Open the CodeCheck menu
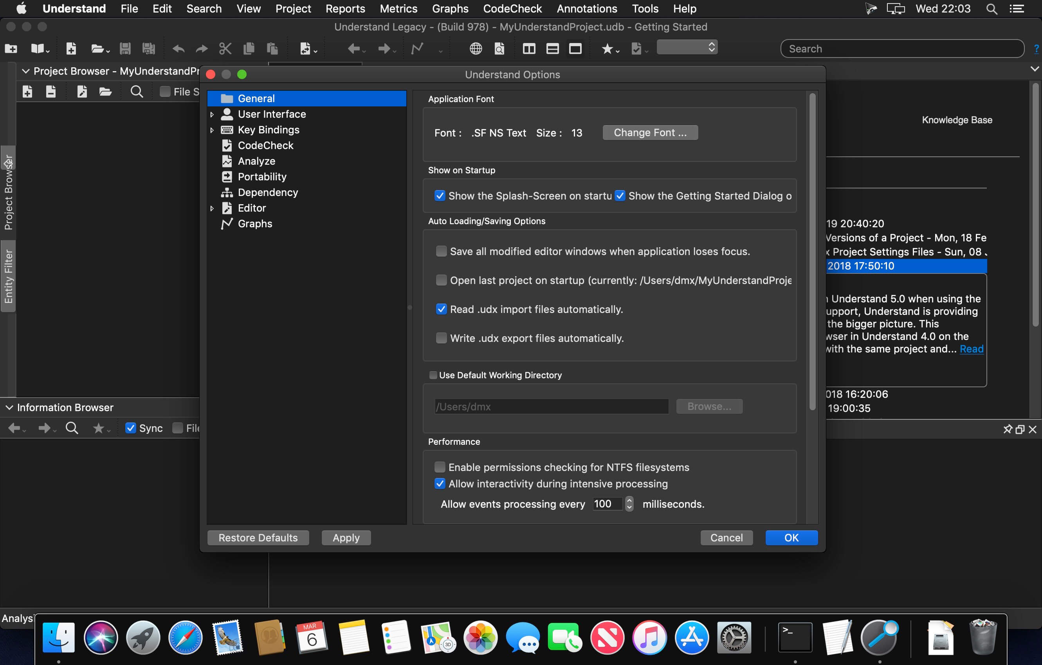The height and width of the screenshot is (665, 1042). (x=512, y=9)
